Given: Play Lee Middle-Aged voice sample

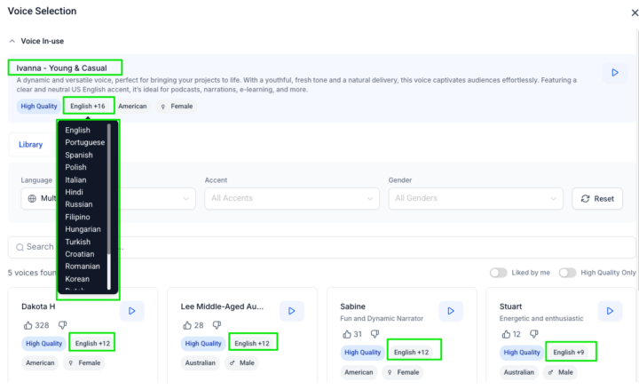Looking at the screenshot, I should coord(292,311).
